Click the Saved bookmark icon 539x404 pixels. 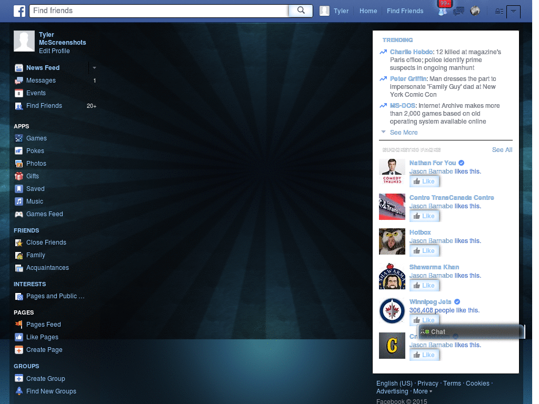(19, 189)
